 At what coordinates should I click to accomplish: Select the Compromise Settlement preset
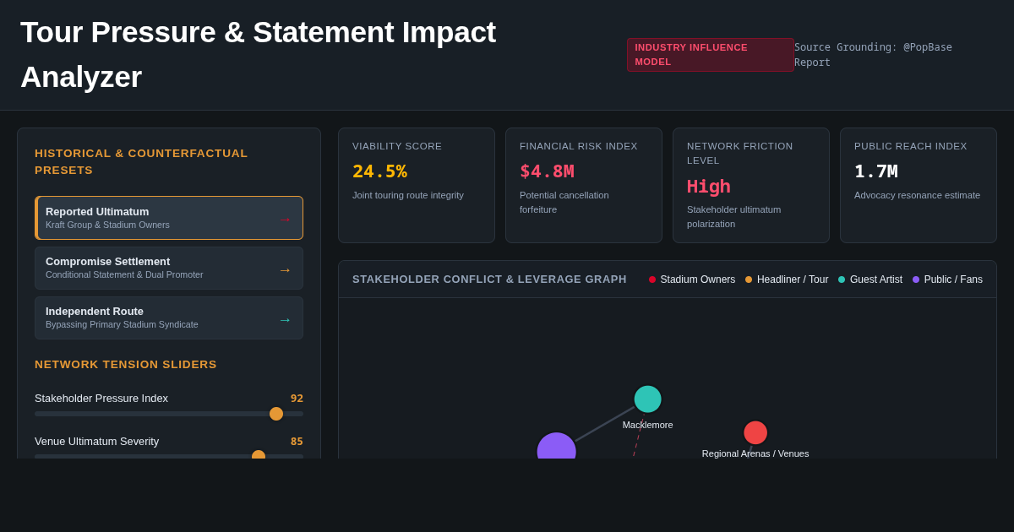(x=169, y=268)
